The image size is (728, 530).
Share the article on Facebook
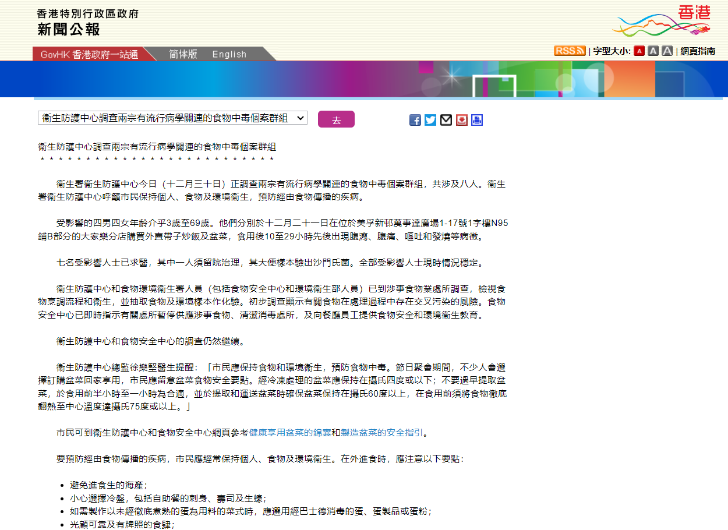coord(415,120)
